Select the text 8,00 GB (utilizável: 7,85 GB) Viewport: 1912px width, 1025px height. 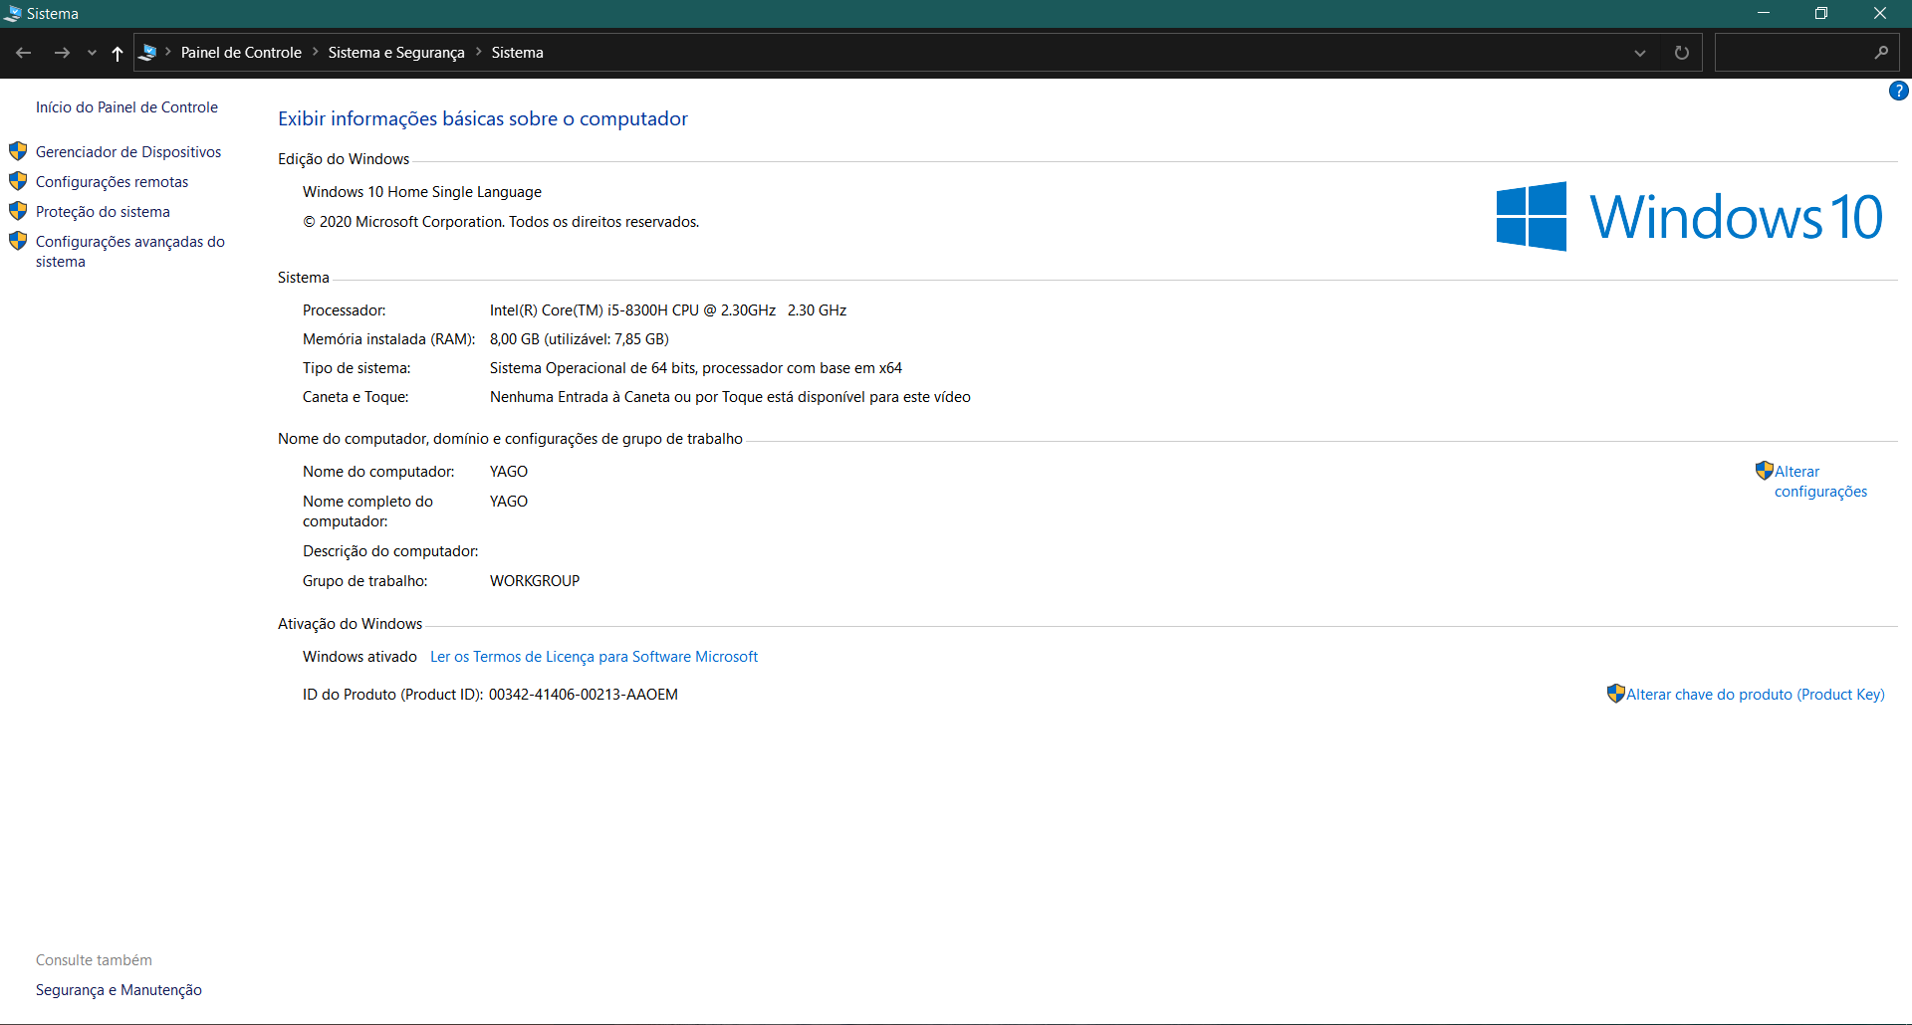(x=580, y=339)
